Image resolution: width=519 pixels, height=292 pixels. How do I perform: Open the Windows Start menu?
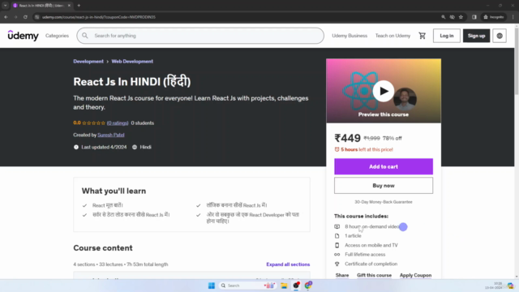click(x=211, y=286)
